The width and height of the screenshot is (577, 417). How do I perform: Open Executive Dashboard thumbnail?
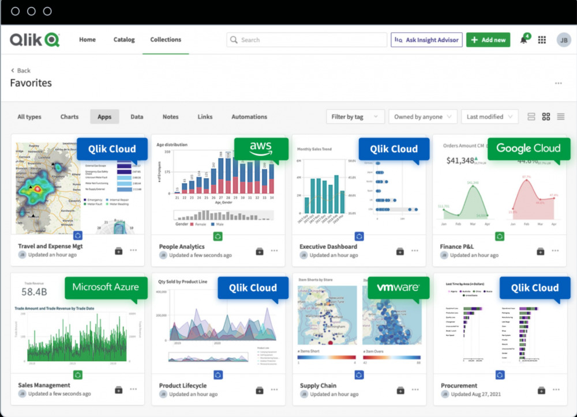359,185
